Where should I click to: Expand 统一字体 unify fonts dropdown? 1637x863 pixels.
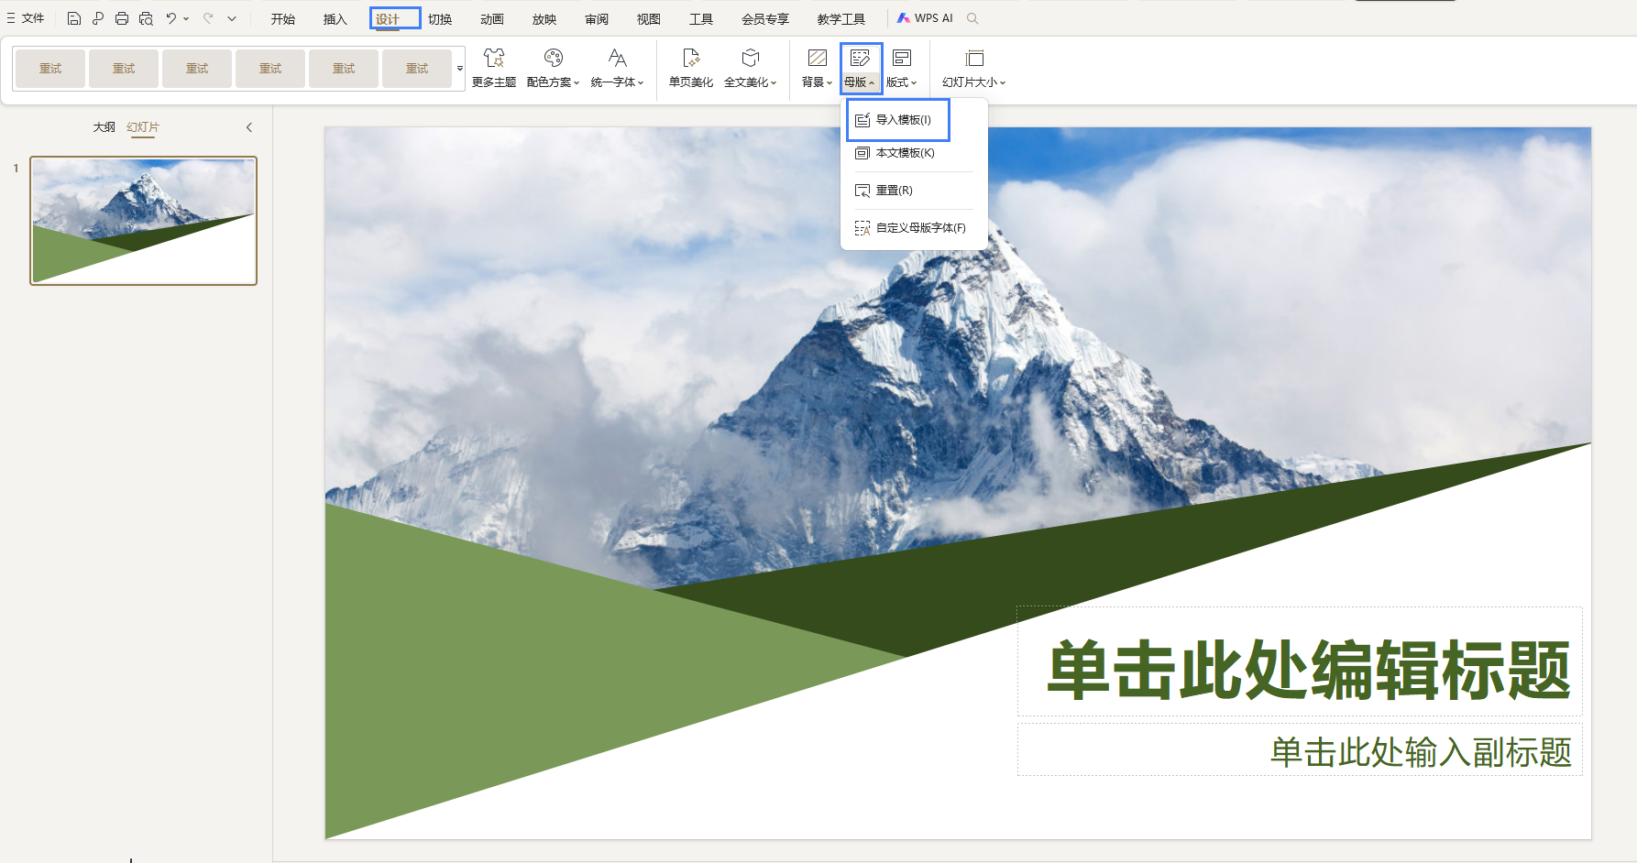click(617, 68)
